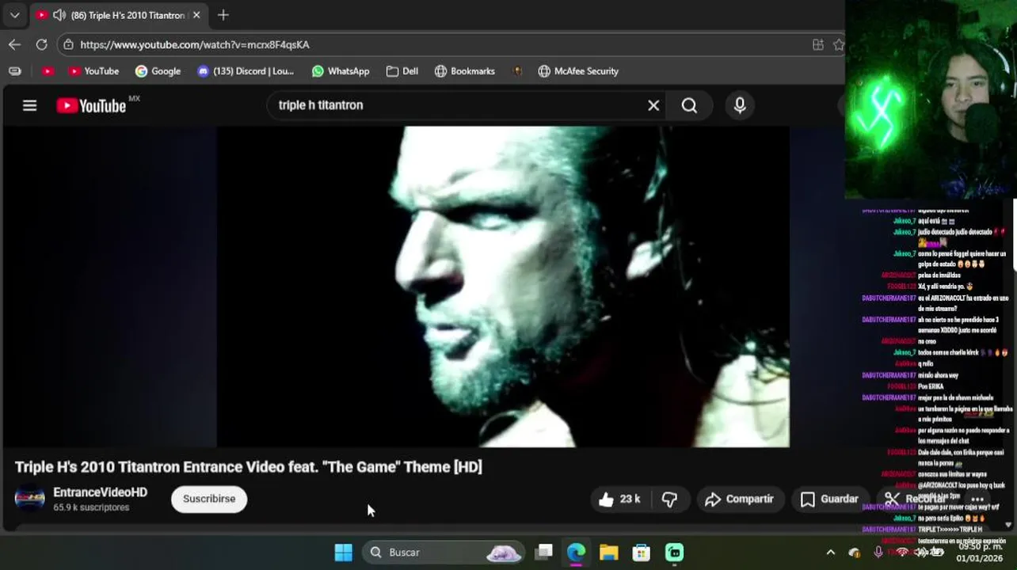Clear the search box with the X
Screen dimensions: 1017x570
tap(653, 105)
